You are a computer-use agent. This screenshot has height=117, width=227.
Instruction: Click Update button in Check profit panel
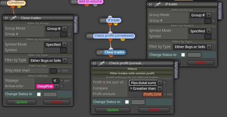tap(113, 110)
